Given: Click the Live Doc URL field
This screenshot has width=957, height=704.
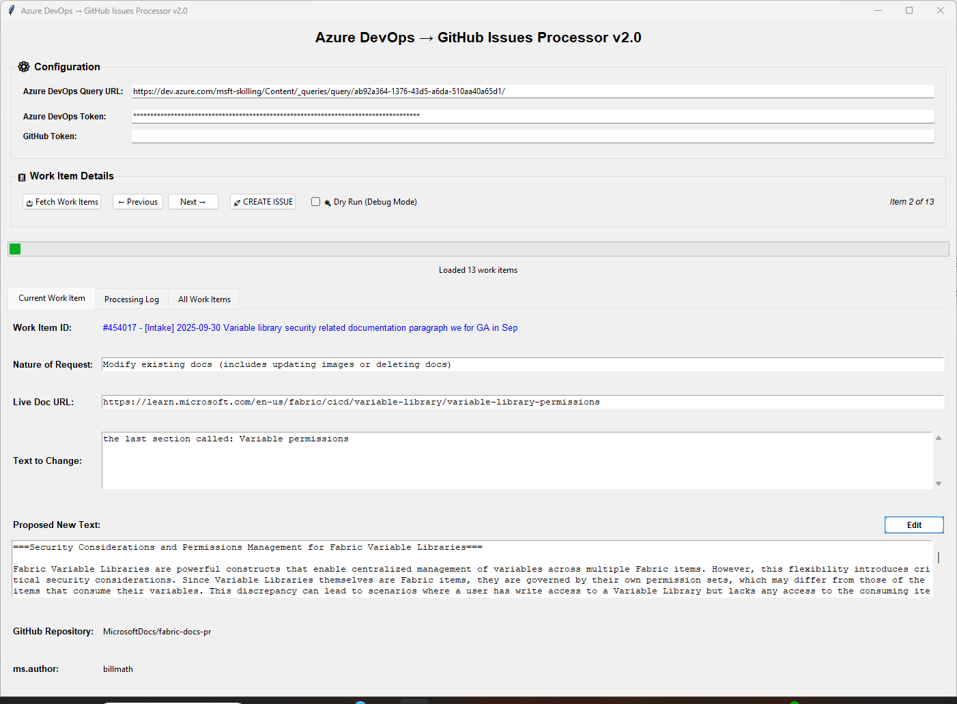Looking at the screenshot, I should click(x=522, y=402).
